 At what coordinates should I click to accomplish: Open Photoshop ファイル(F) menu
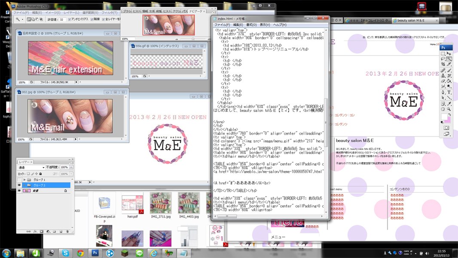click(21, 12)
